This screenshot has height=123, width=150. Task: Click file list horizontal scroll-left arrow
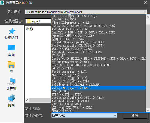point(27,100)
